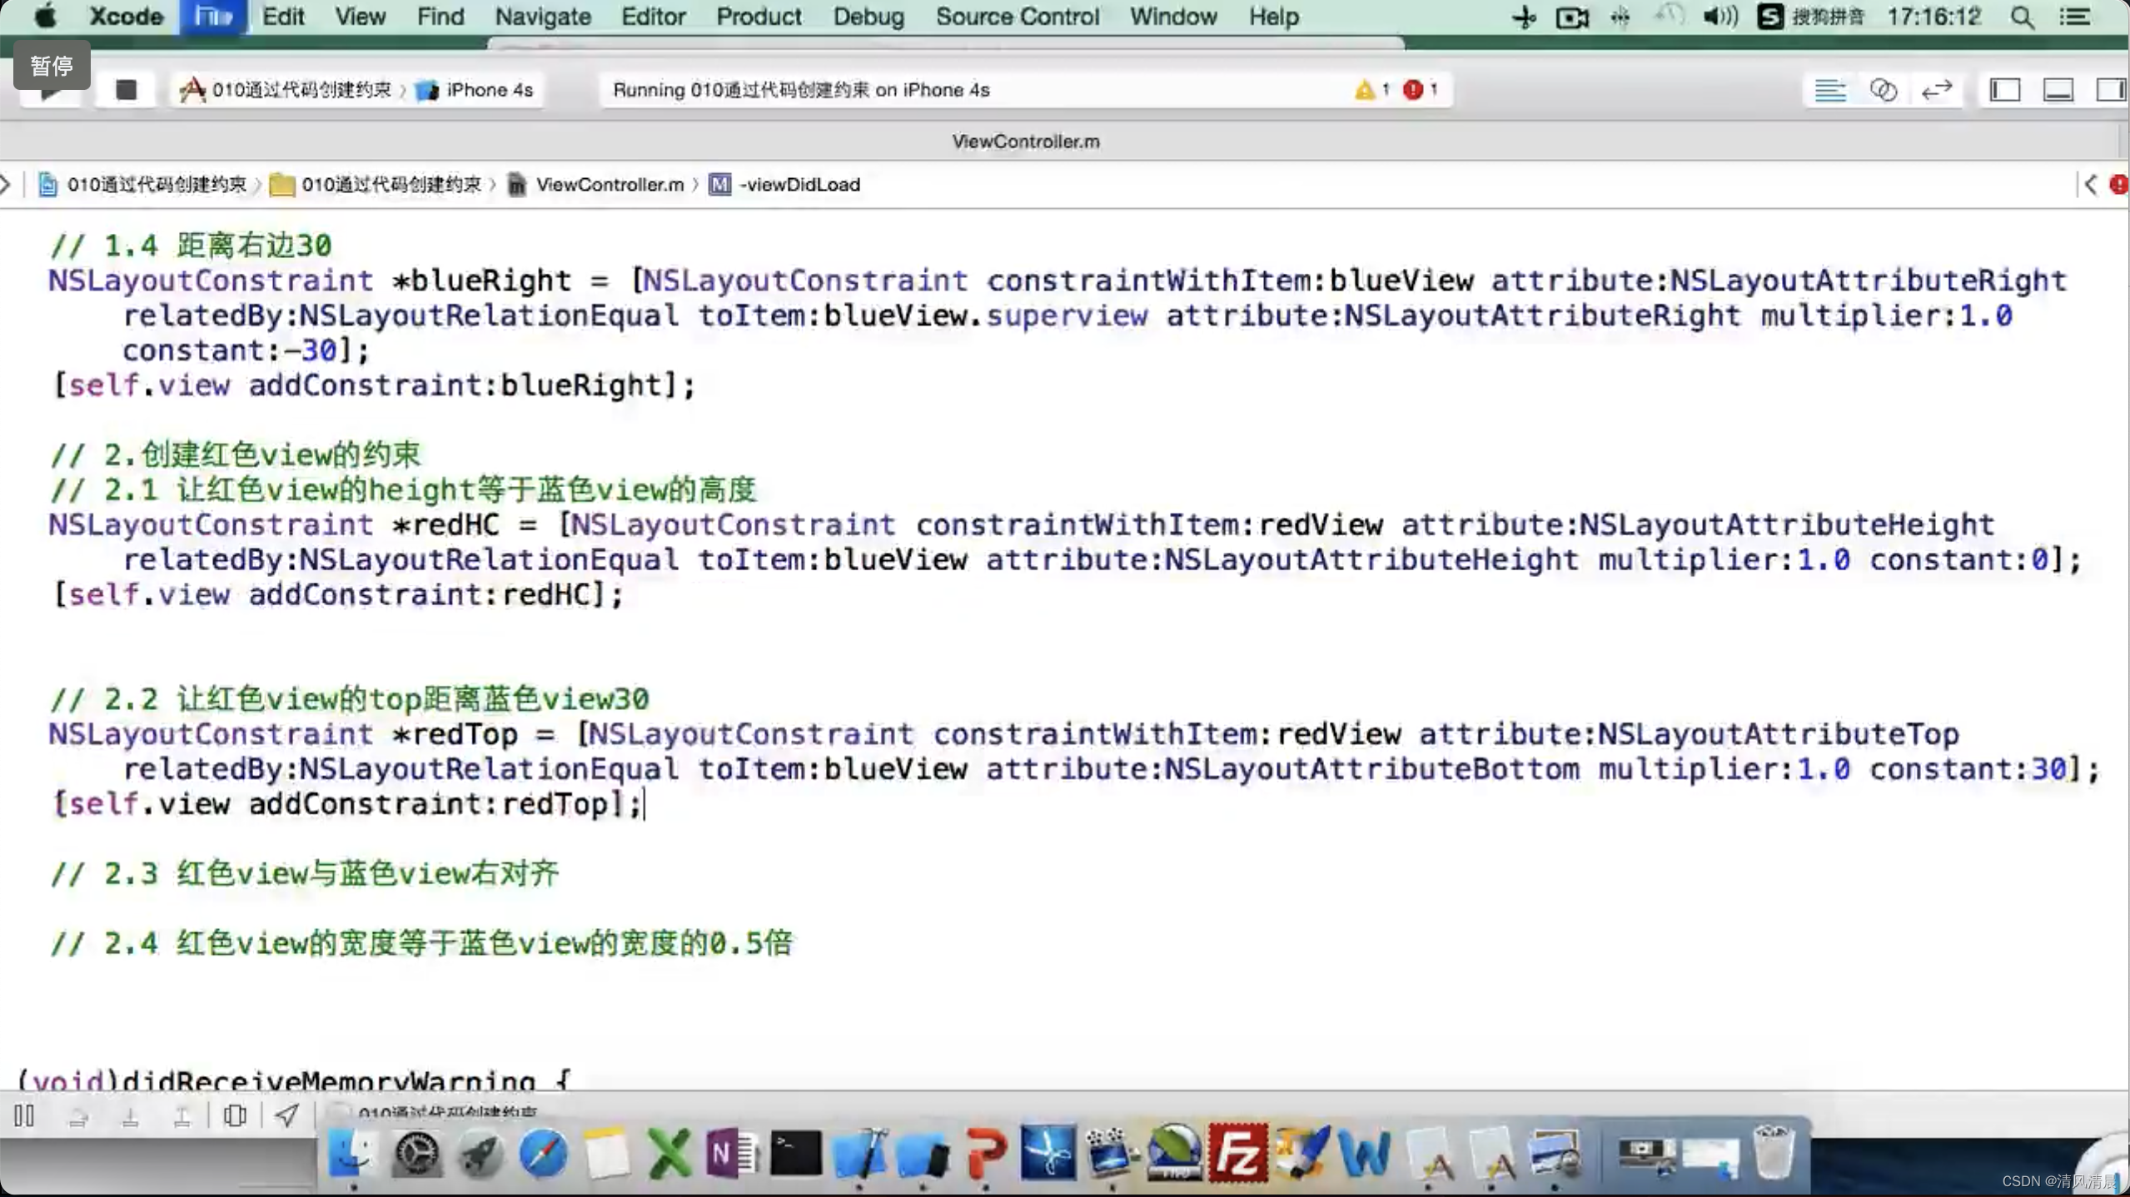Image resolution: width=2130 pixels, height=1197 pixels.
Task: Open the warning indicator in activity bar
Action: pos(1366,90)
